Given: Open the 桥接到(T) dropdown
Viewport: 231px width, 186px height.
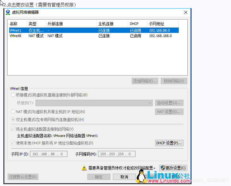Looking at the screenshot, I should click(x=94, y=103).
